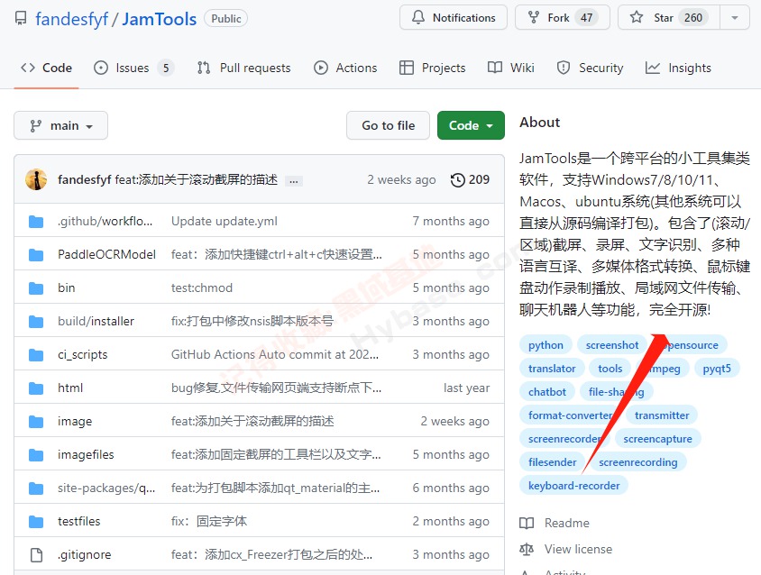Open the ci_scripts folder

[83, 355]
